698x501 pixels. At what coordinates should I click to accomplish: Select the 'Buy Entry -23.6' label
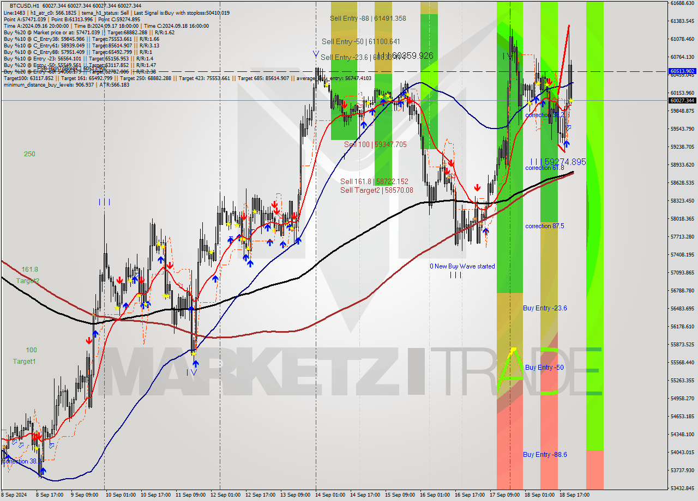545,308
